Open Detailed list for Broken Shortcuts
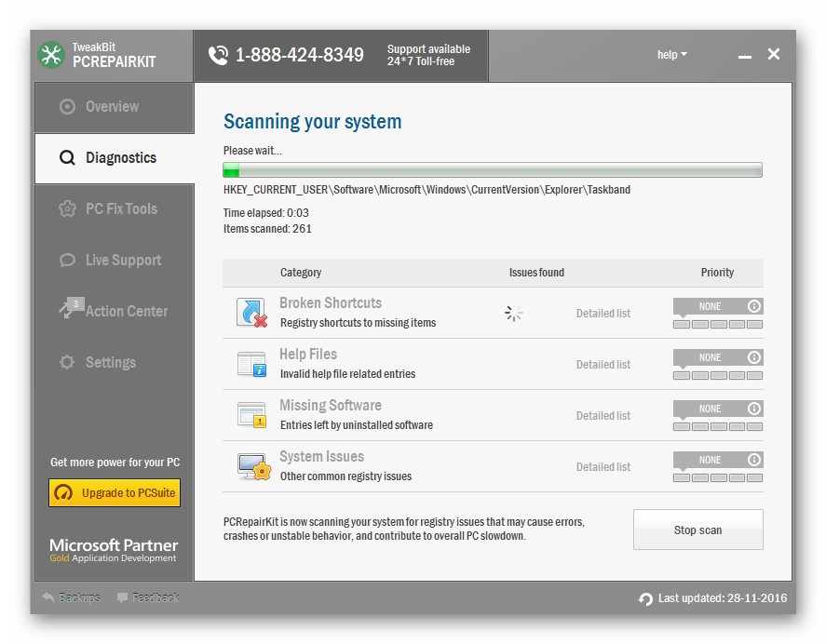 point(603,314)
